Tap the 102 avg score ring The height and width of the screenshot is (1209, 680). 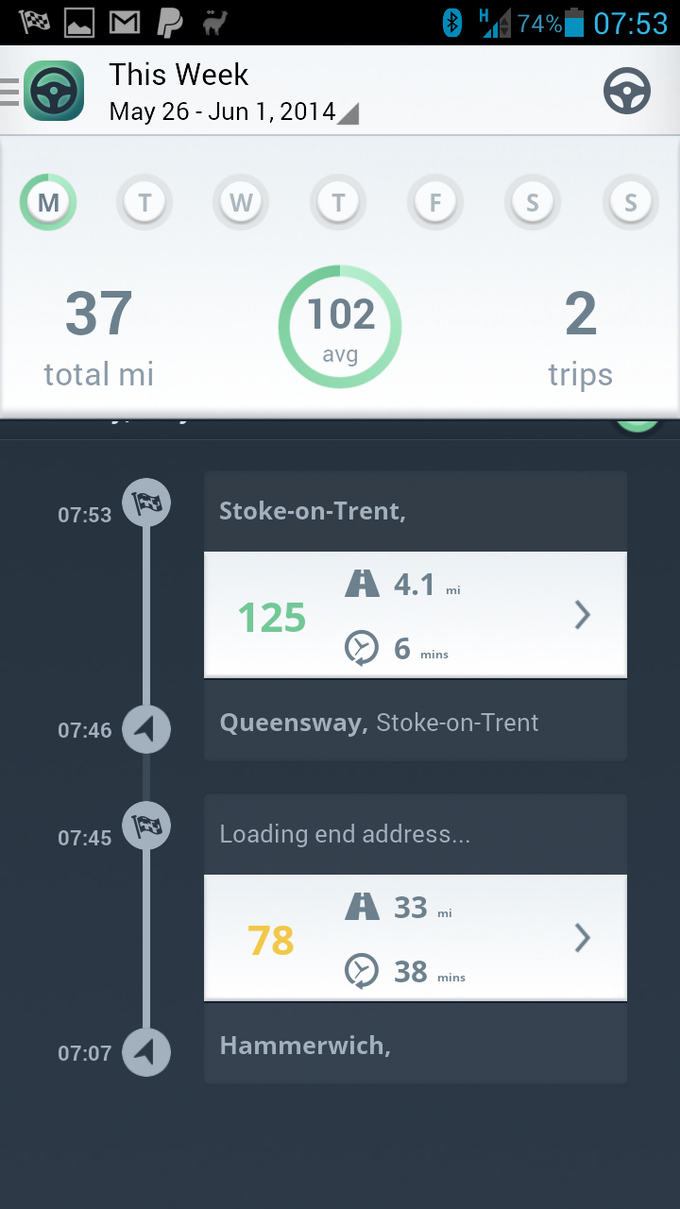340,327
